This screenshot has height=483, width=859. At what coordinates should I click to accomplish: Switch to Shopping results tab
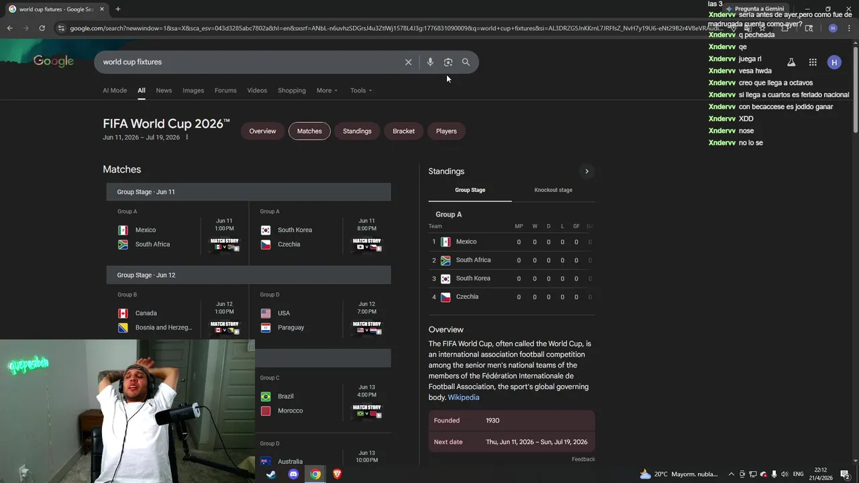(x=292, y=91)
